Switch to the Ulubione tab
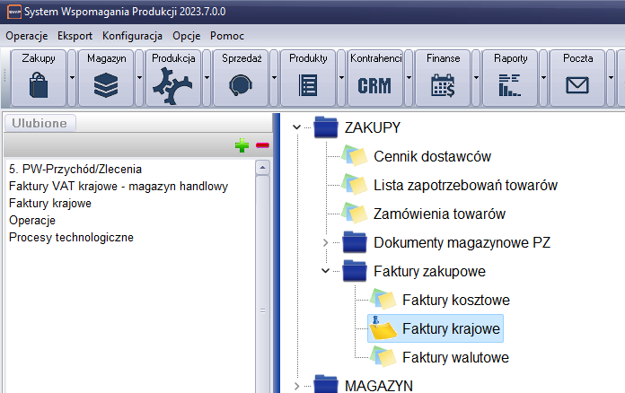This screenshot has width=625, height=393. tap(41, 124)
